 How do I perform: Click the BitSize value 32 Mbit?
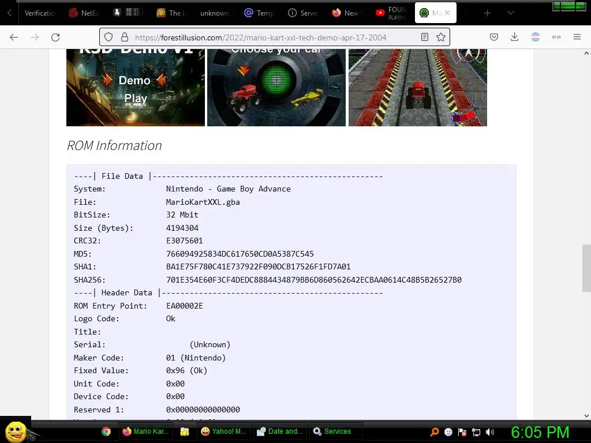[182, 215]
